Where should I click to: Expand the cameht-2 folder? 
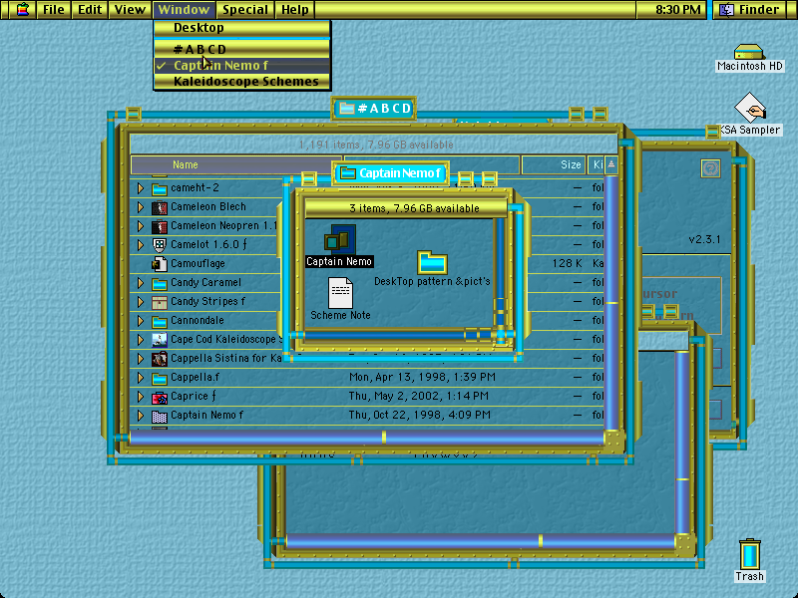(141, 188)
